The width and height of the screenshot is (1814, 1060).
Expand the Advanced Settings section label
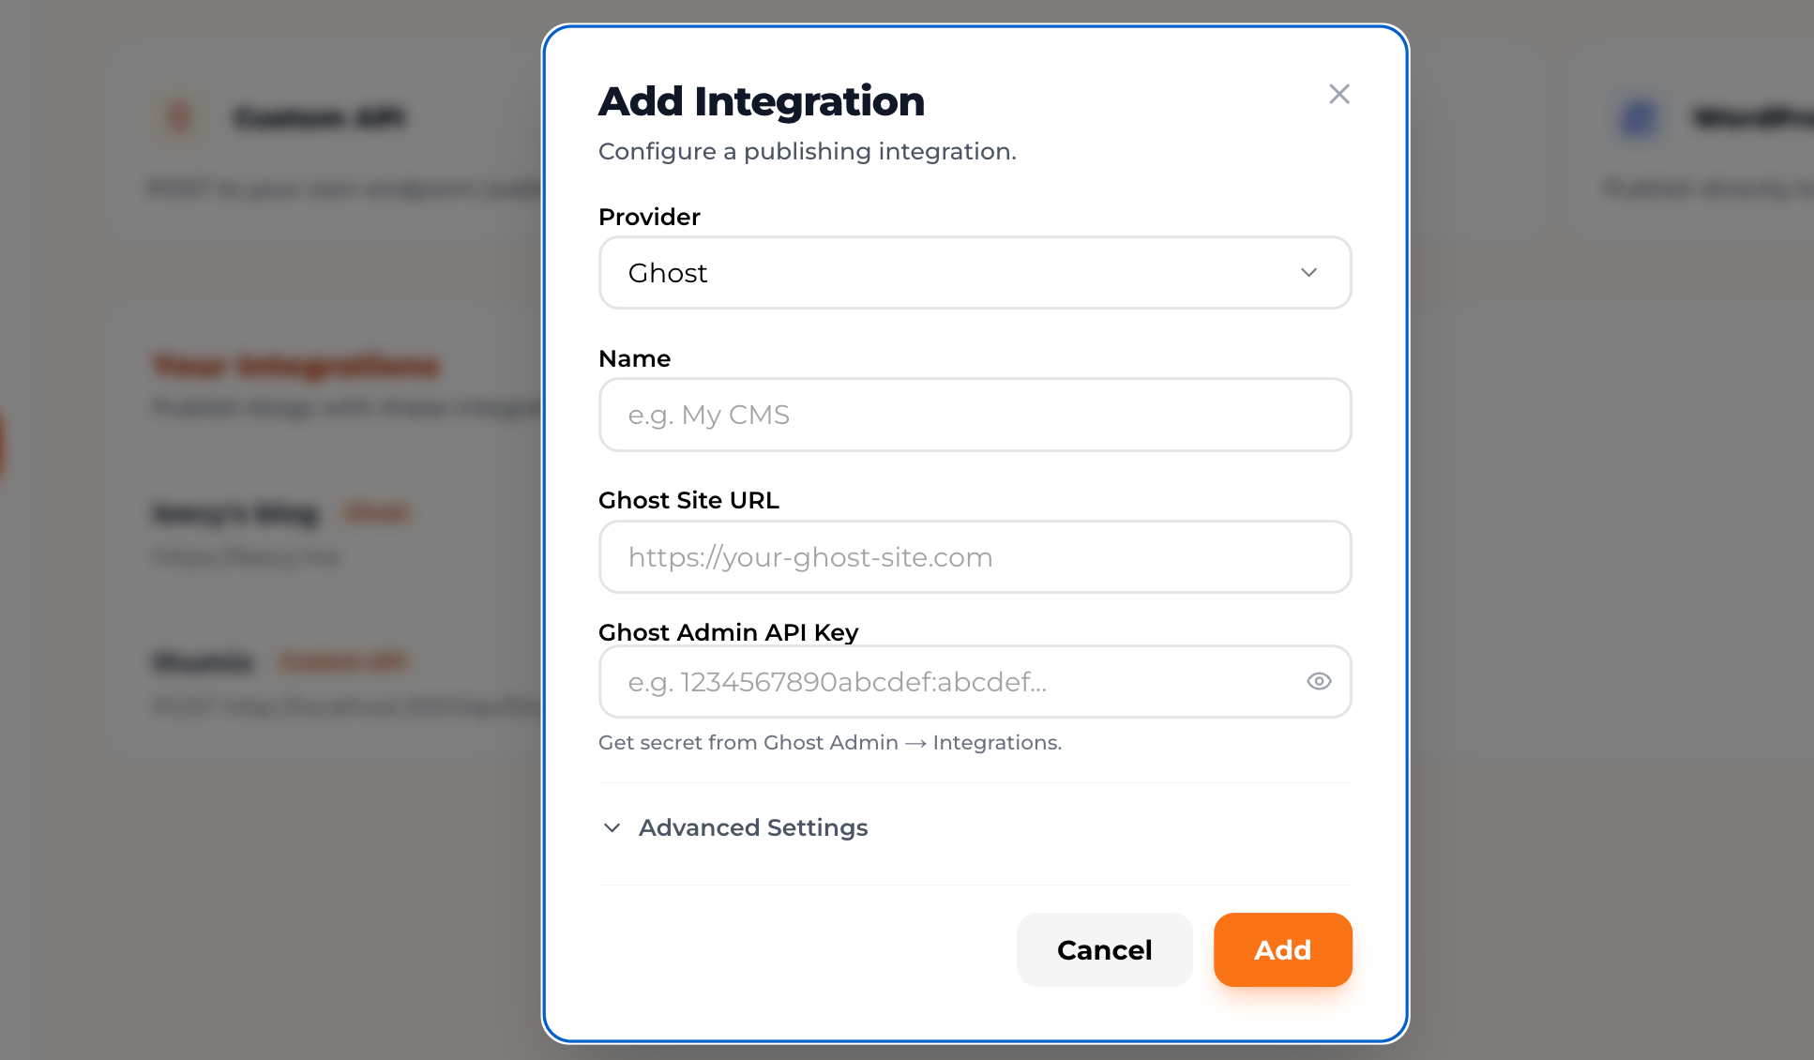click(753, 827)
